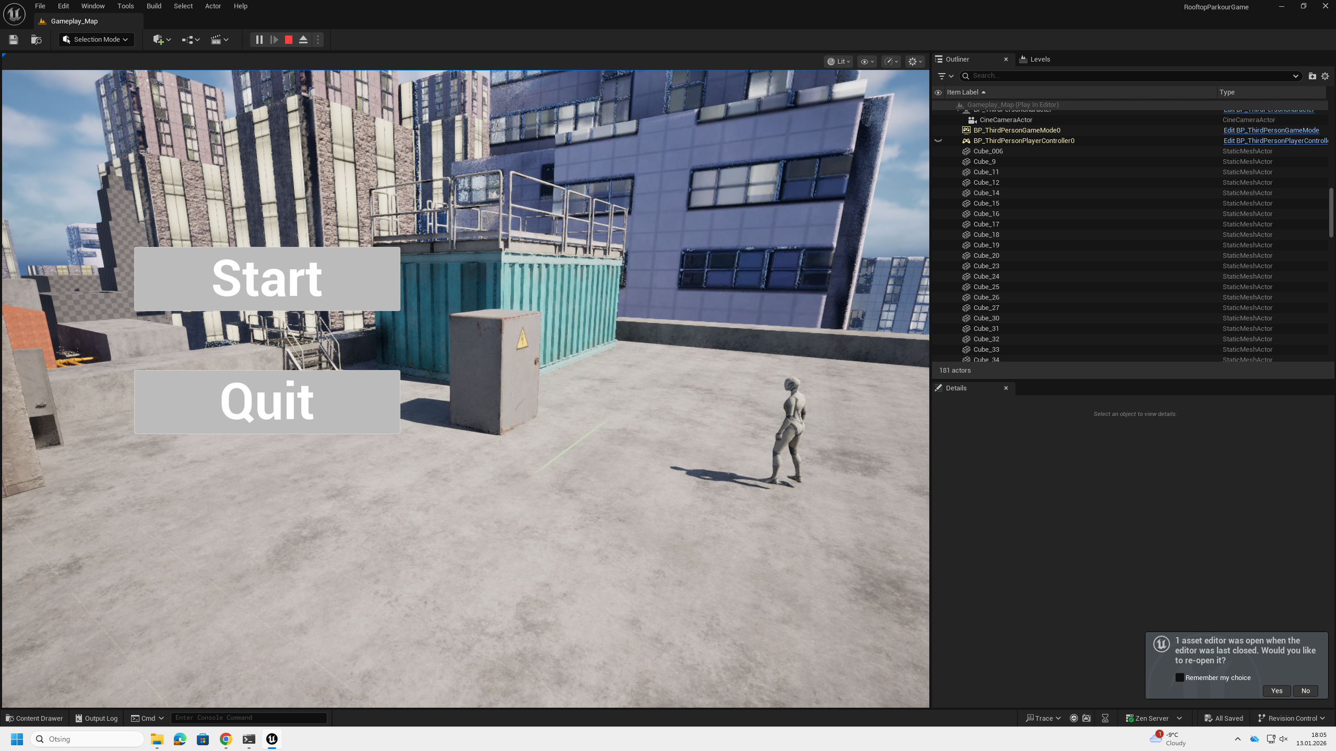Click the Edit BP_ThirdPersonGameMode link
1336x751 pixels.
1271,130
